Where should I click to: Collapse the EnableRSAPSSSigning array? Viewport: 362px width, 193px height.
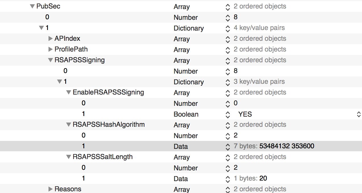(x=69, y=92)
